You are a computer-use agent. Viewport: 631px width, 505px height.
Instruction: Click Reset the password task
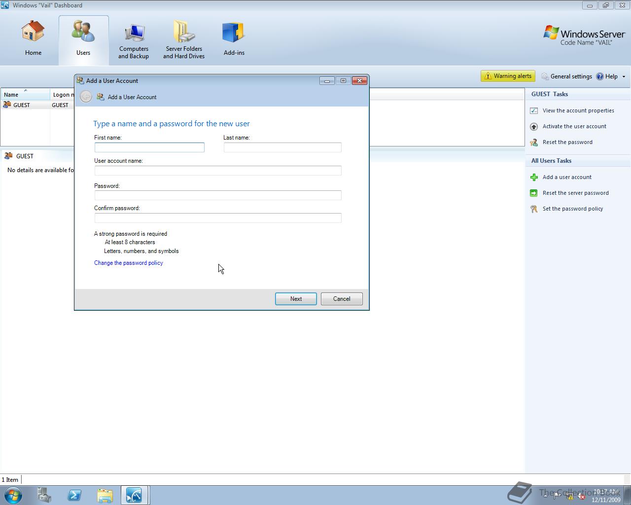click(x=567, y=142)
